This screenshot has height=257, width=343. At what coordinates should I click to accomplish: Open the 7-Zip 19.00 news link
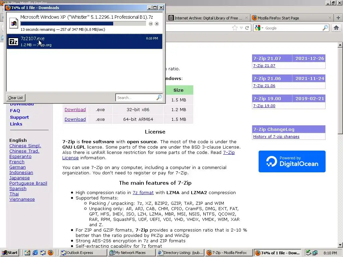[x=264, y=106]
